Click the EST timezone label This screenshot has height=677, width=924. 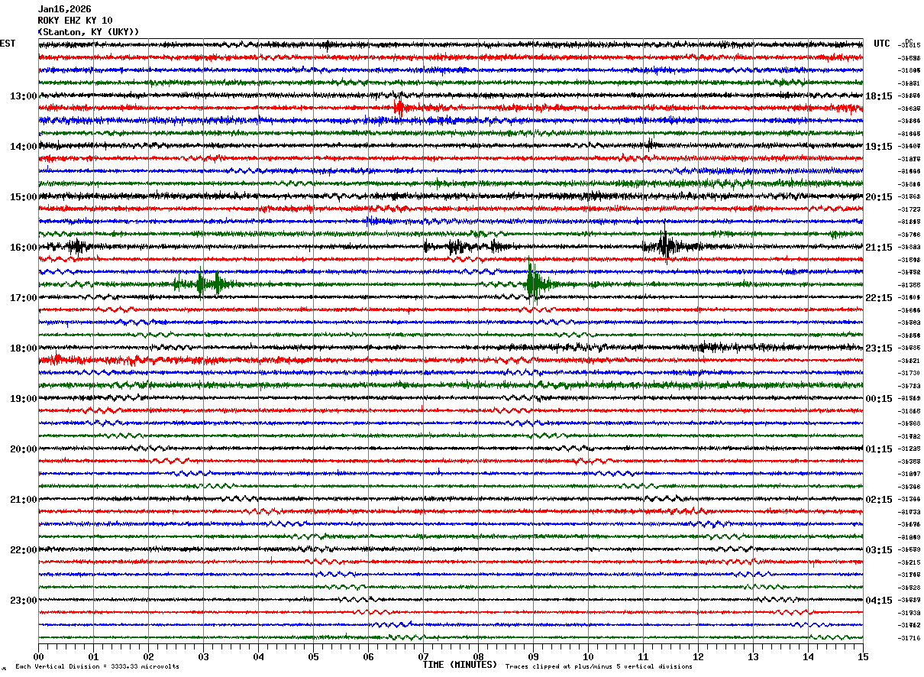click(8, 44)
